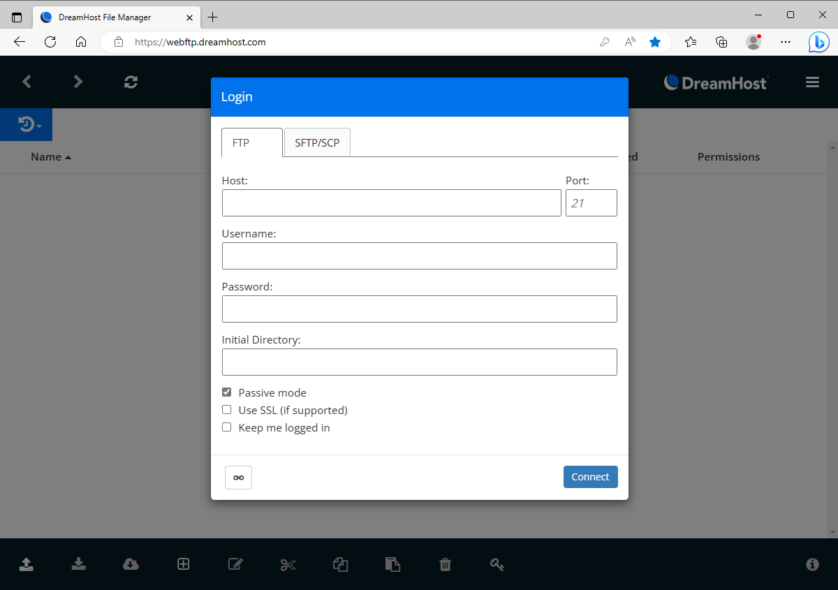Select the FTP tab
The width and height of the screenshot is (838, 590).
[252, 142]
